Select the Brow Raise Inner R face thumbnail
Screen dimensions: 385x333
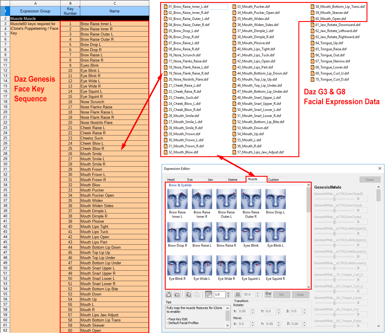pyautogui.click(x=202, y=199)
